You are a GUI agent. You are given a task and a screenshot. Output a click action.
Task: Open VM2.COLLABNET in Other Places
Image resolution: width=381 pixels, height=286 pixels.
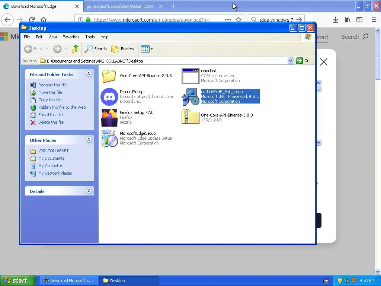(49, 151)
